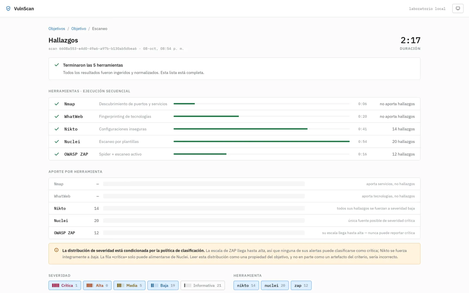Click the checkmark icon beside WhatWeb

[57, 116]
